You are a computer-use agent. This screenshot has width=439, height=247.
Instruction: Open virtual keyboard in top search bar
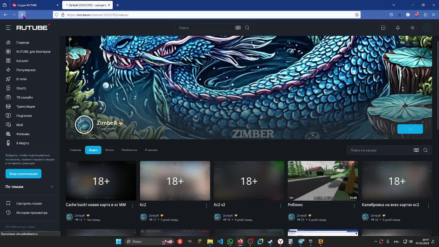click(x=238, y=28)
